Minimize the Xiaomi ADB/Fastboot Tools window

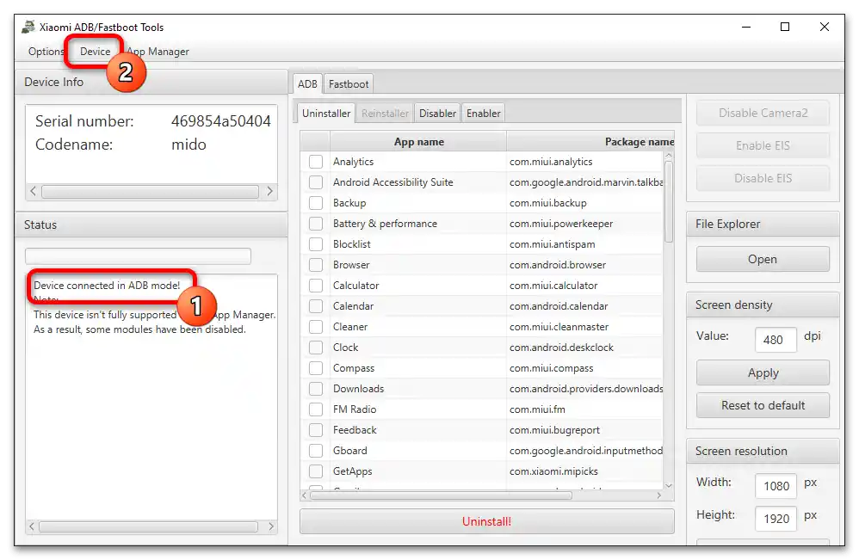point(745,27)
